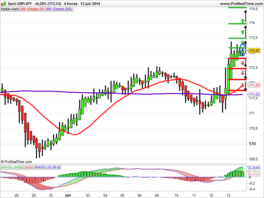Open the MACD (12 26 9) settings label
The height and width of the screenshot is (198, 264).
48,167
